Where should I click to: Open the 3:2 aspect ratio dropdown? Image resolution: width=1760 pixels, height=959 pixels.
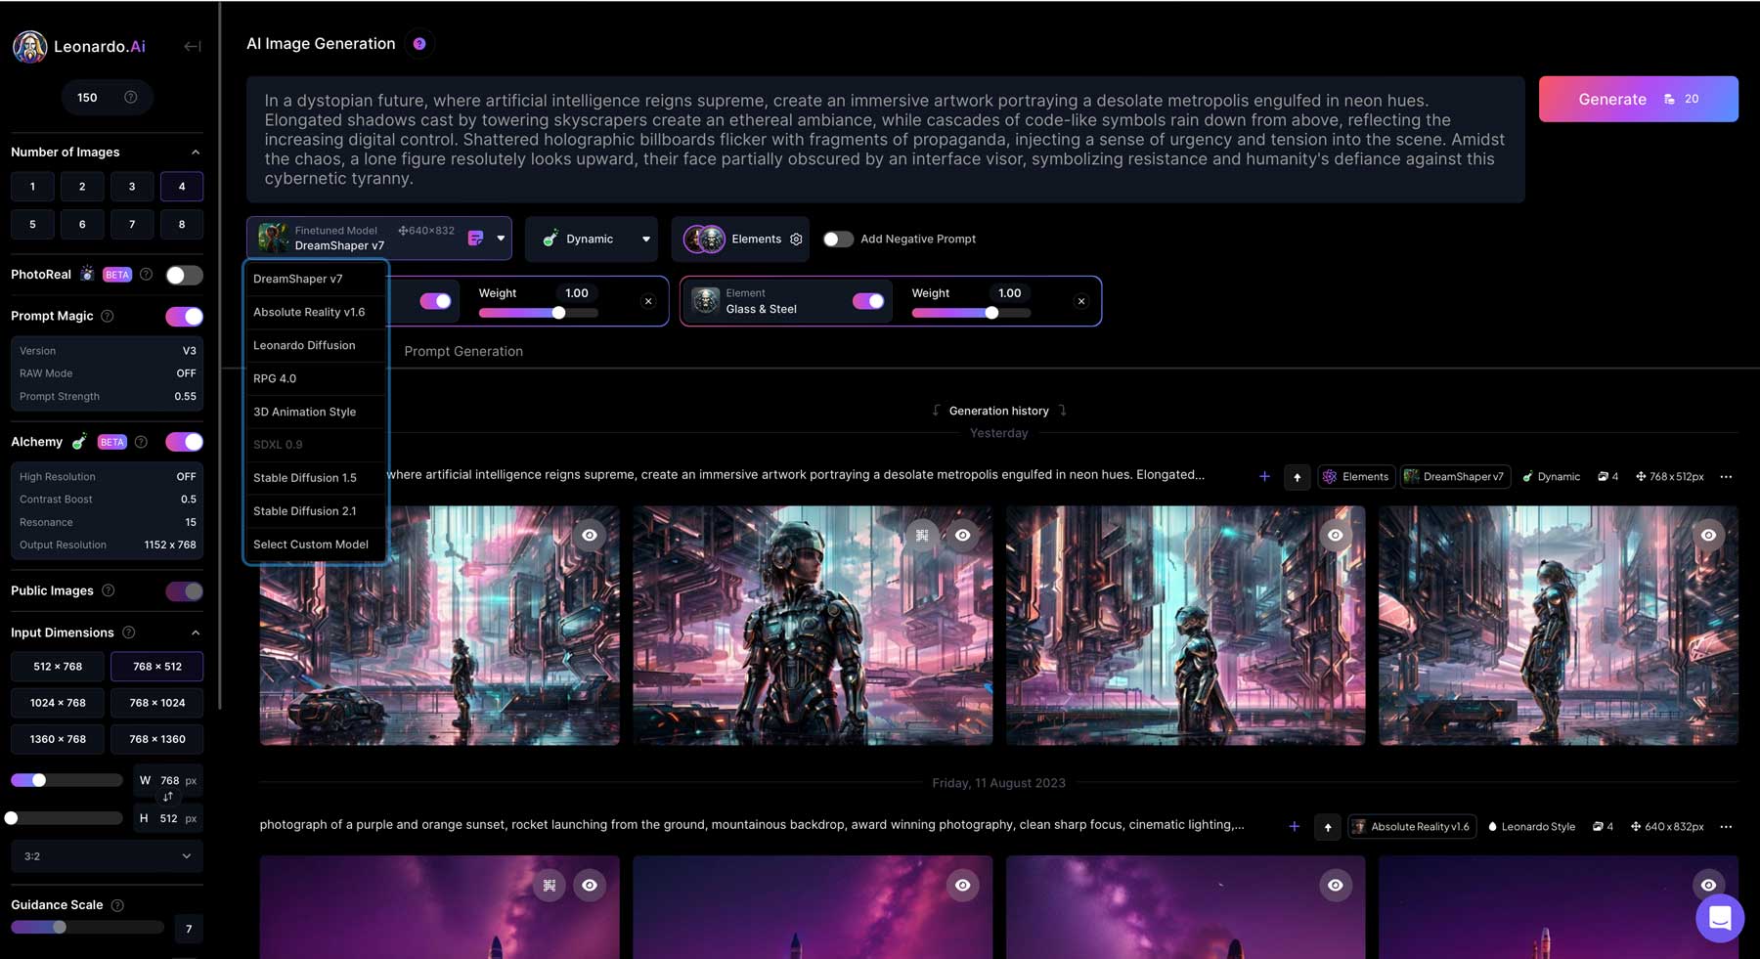coord(106,855)
